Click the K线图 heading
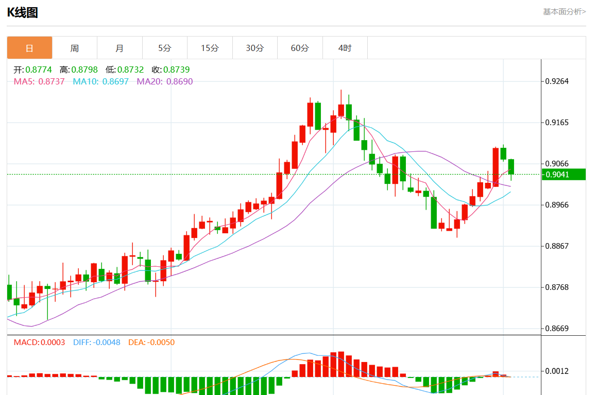This screenshot has height=395, width=596. pos(23,12)
